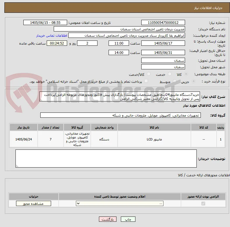Select the متوسط purchase type radio

coord(175,81)
